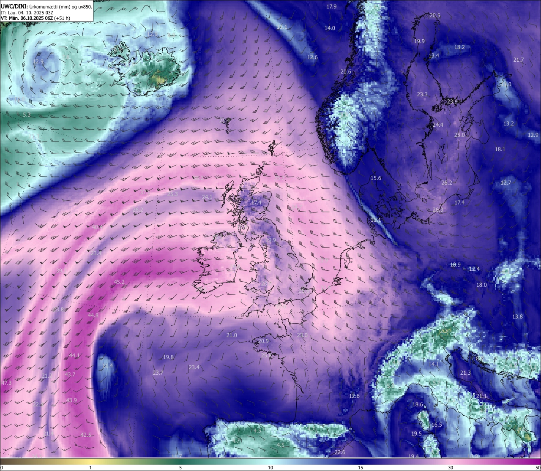Screen dimensions: 541x471
Task: Click the 20.5 value label
Action: [435, 16]
